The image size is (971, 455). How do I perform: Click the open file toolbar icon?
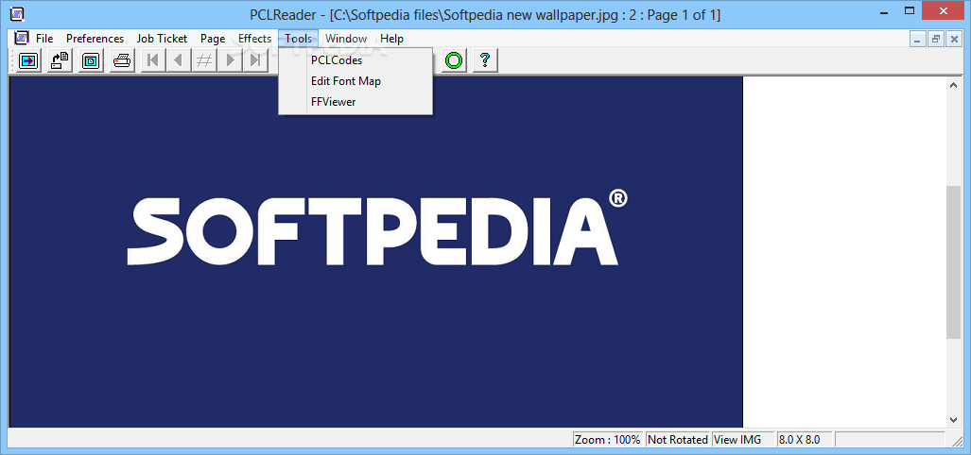(x=28, y=60)
